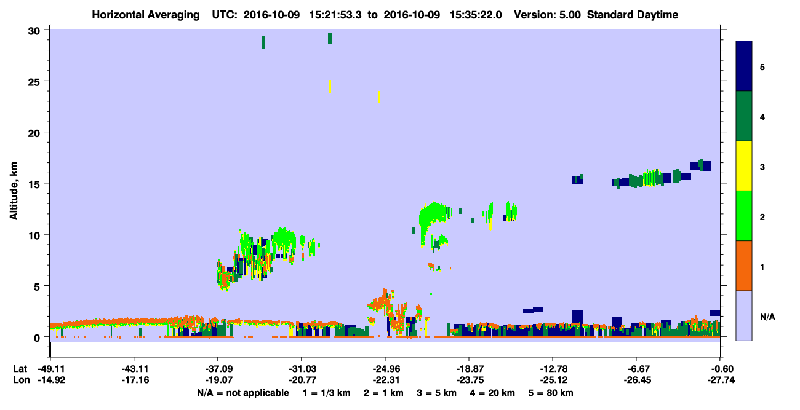Click latitude value -43.11
The width and height of the screenshot is (800, 410).
tap(134, 369)
